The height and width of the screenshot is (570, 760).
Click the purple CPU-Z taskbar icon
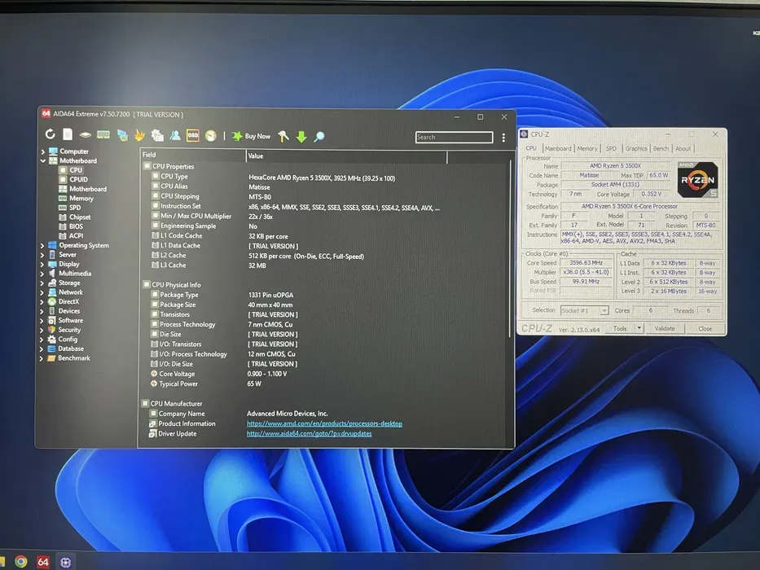tap(65, 562)
